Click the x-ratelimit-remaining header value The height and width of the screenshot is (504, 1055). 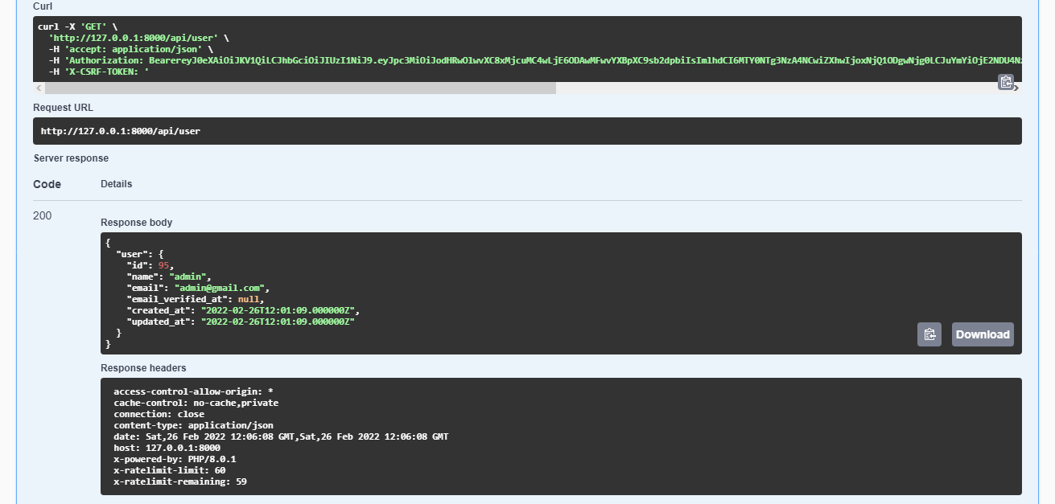tap(243, 481)
